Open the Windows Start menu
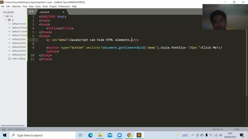Image resolution: width=248 pixels, height=139 pixels. click(5, 135)
